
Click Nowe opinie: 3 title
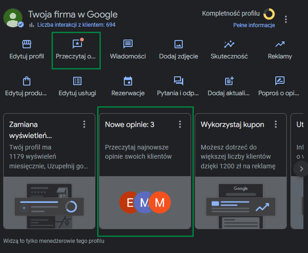tap(130, 125)
